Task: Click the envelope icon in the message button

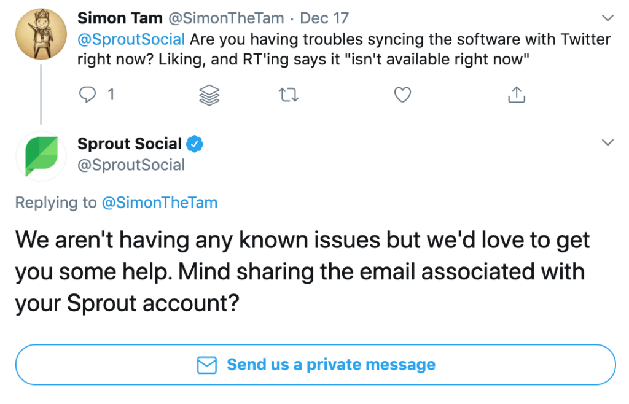Action: pyautogui.click(x=207, y=365)
